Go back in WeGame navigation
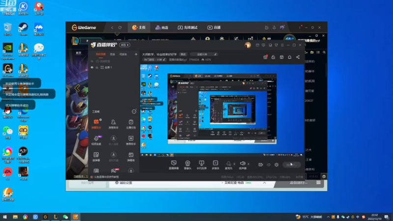The width and height of the screenshot is (393, 221). (x=112, y=28)
